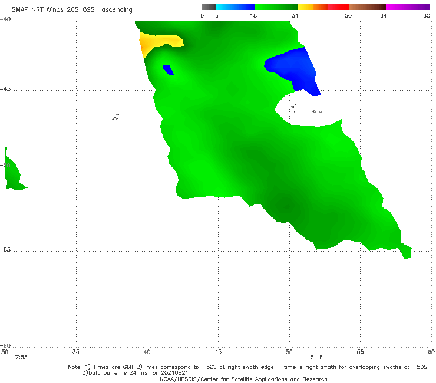
Task: Click the brown segment of the color bar
Action: 367,7
